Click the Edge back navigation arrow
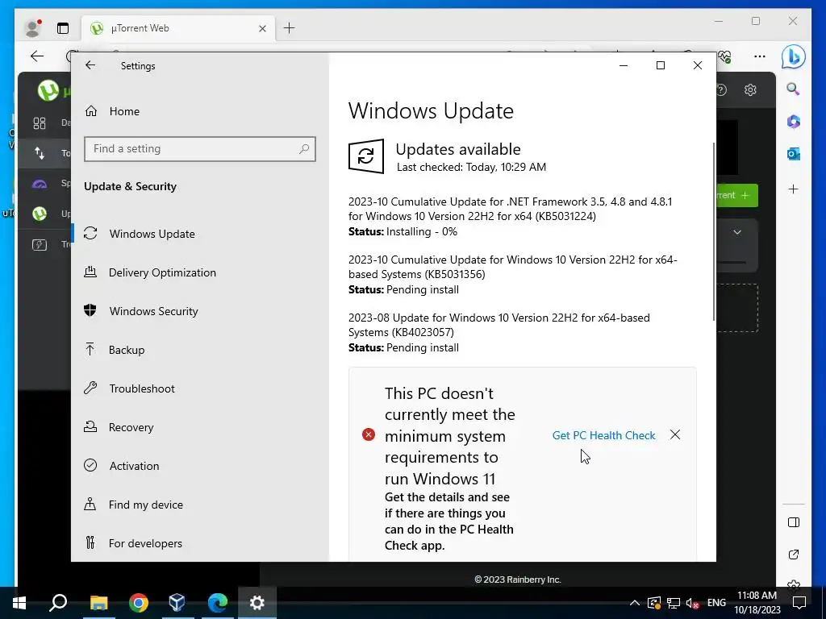 coord(37,56)
